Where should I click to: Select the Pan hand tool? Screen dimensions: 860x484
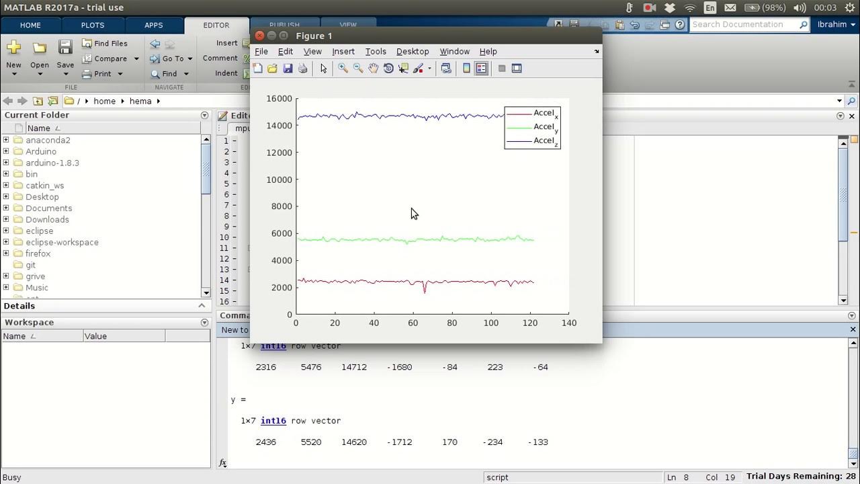coord(373,69)
